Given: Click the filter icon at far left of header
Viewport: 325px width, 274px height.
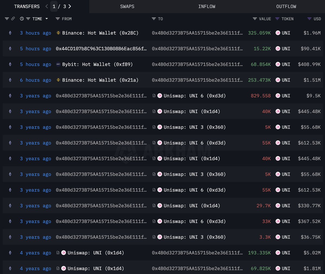Looking at the screenshot, I should click(x=7, y=19).
